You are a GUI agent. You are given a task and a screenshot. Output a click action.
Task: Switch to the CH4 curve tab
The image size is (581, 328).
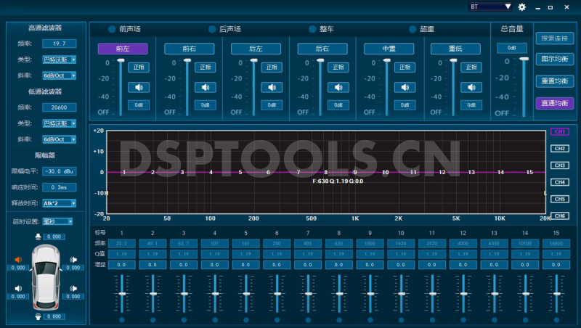point(559,182)
